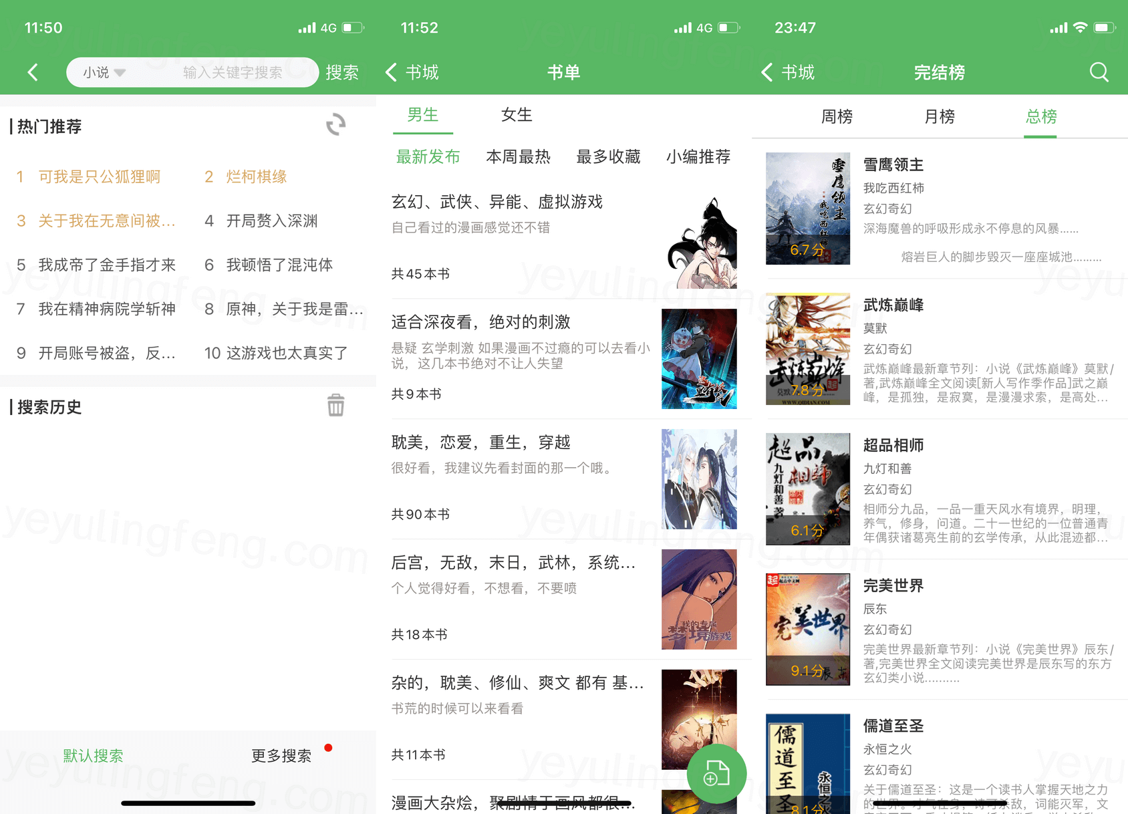Open 雪鹰领主 book cover
This screenshot has height=814, width=1128.
pyautogui.click(x=808, y=209)
